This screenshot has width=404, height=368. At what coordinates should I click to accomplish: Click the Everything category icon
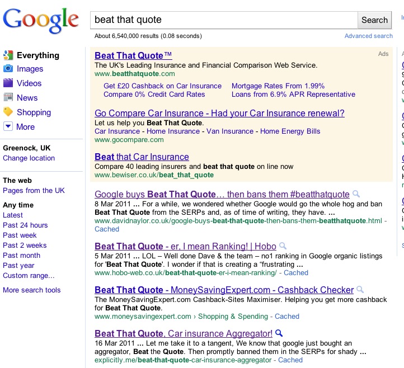click(x=8, y=55)
